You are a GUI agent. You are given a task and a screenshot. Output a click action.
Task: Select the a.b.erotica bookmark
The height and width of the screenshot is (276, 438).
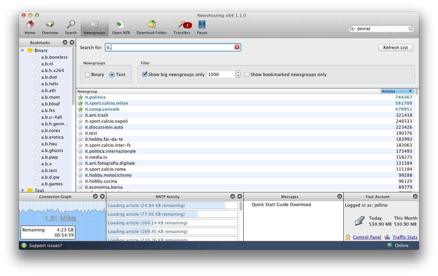(52, 137)
